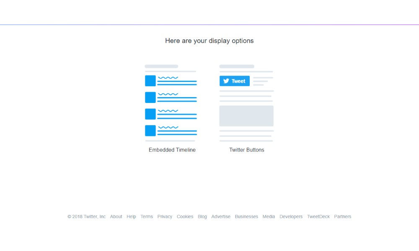Open the Help footer link
The height and width of the screenshot is (251, 419).
(131, 217)
